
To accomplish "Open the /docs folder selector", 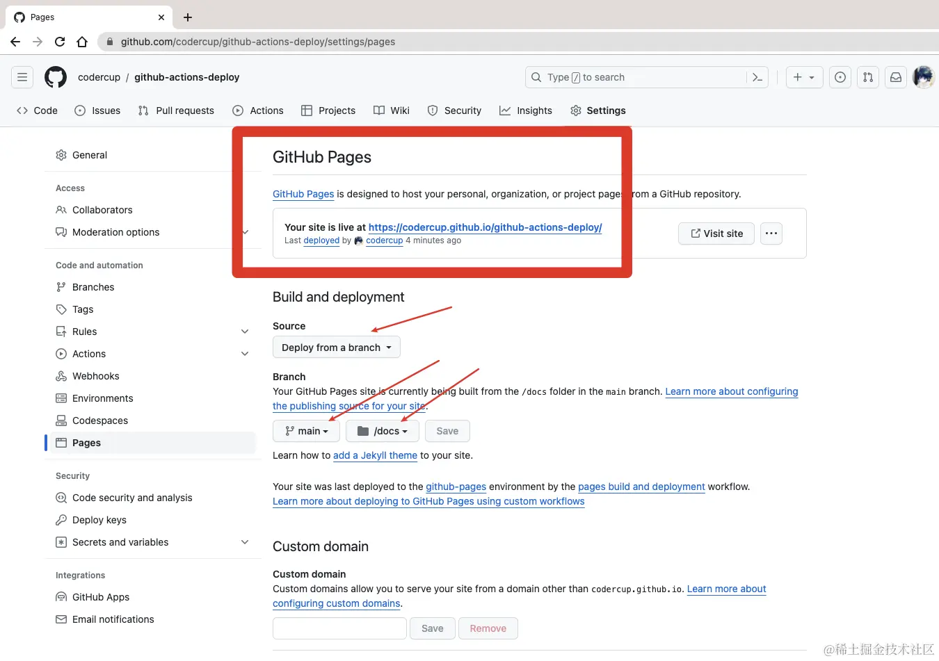I will pyautogui.click(x=383, y=431).
